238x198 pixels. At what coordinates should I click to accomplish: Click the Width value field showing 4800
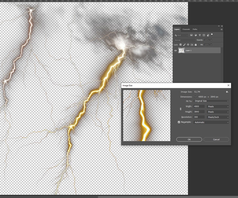point(199,106)
